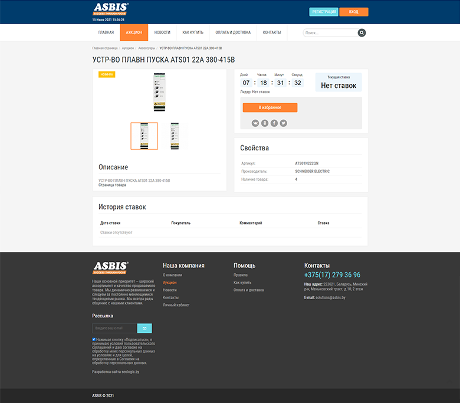Select the first highlighted product thumbnail
This screenshot has height=403, width=460.
[144, 136]
